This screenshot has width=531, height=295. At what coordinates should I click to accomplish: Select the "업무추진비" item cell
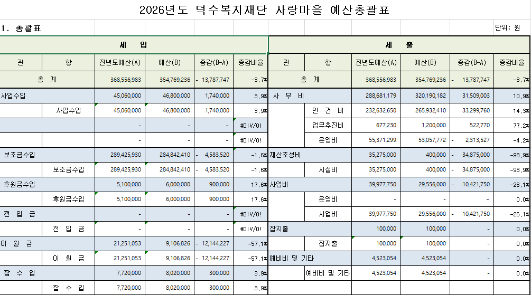pyautogui.click(x=328, y=126)
